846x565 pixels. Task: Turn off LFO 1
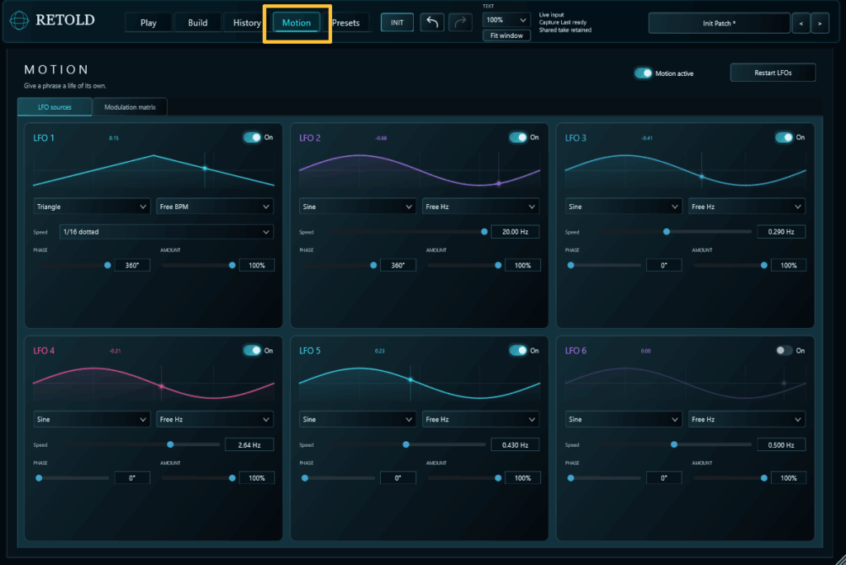tap(252, 138)
